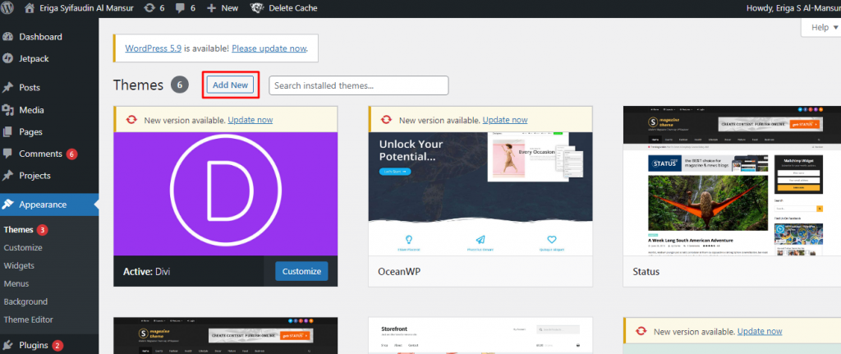This screenshot has width=841, height=354.
Task: Select the Divi theme thumbnail
Action: pos(225,194)
